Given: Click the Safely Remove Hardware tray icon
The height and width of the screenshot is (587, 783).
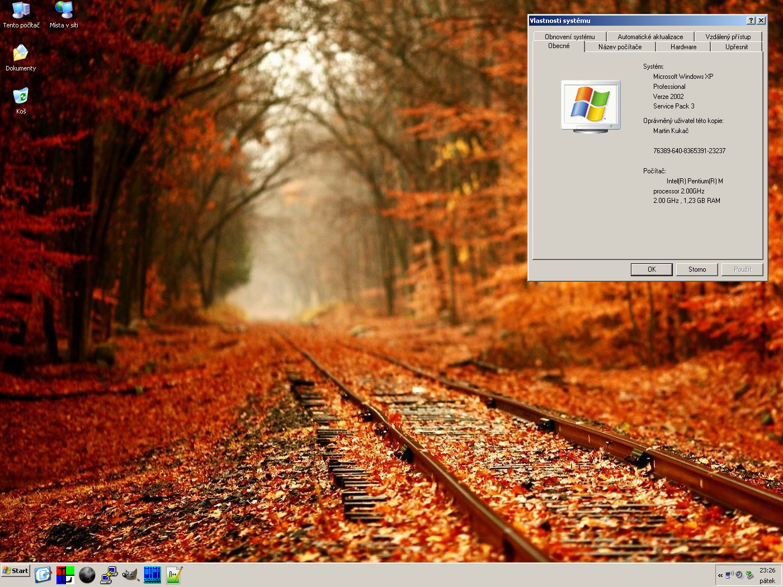Looking at the screenshot, I should [749, 575].
